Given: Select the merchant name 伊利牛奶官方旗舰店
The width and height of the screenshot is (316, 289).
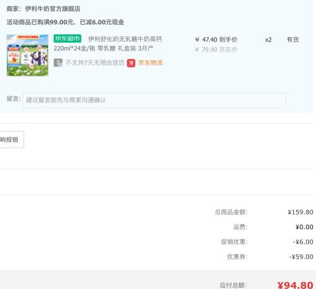Looking at the screenshot, I should tap(52, 9).
